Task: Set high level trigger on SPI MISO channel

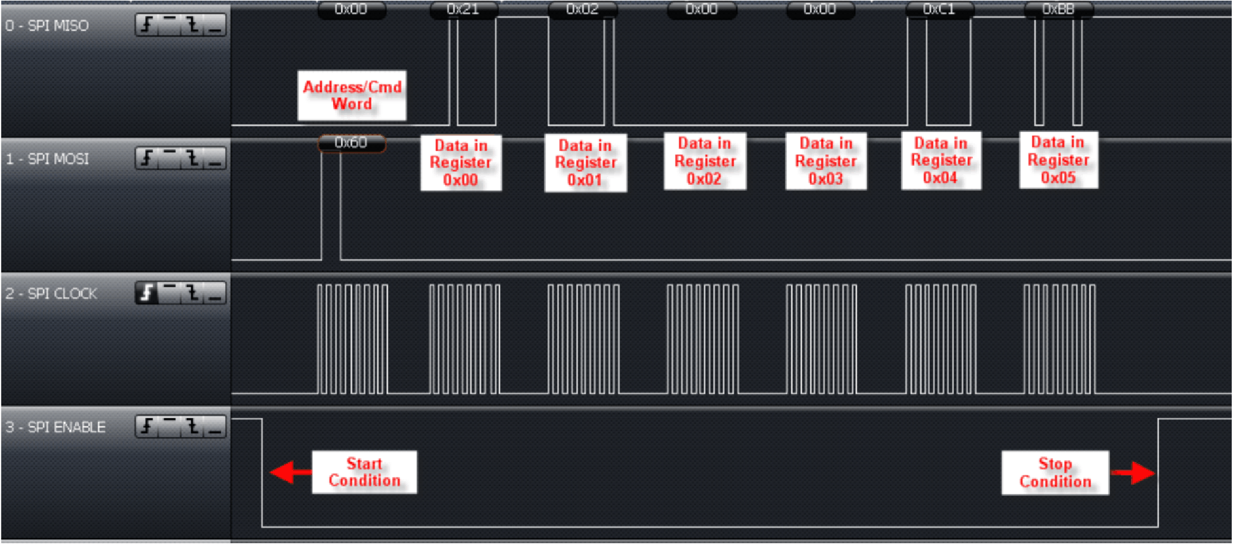Action: (169, 25)
